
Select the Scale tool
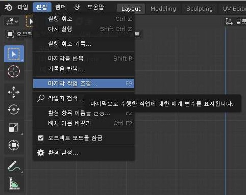(x=14, y=127)
